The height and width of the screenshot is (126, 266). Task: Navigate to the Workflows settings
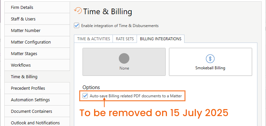pyautogui.click(x=37, y=65)
